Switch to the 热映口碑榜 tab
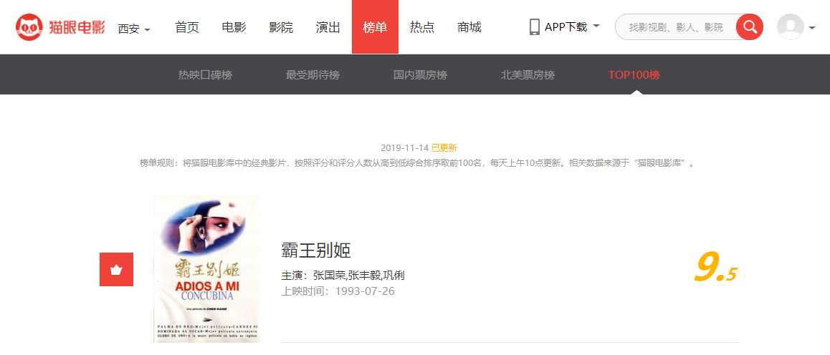 206,75
